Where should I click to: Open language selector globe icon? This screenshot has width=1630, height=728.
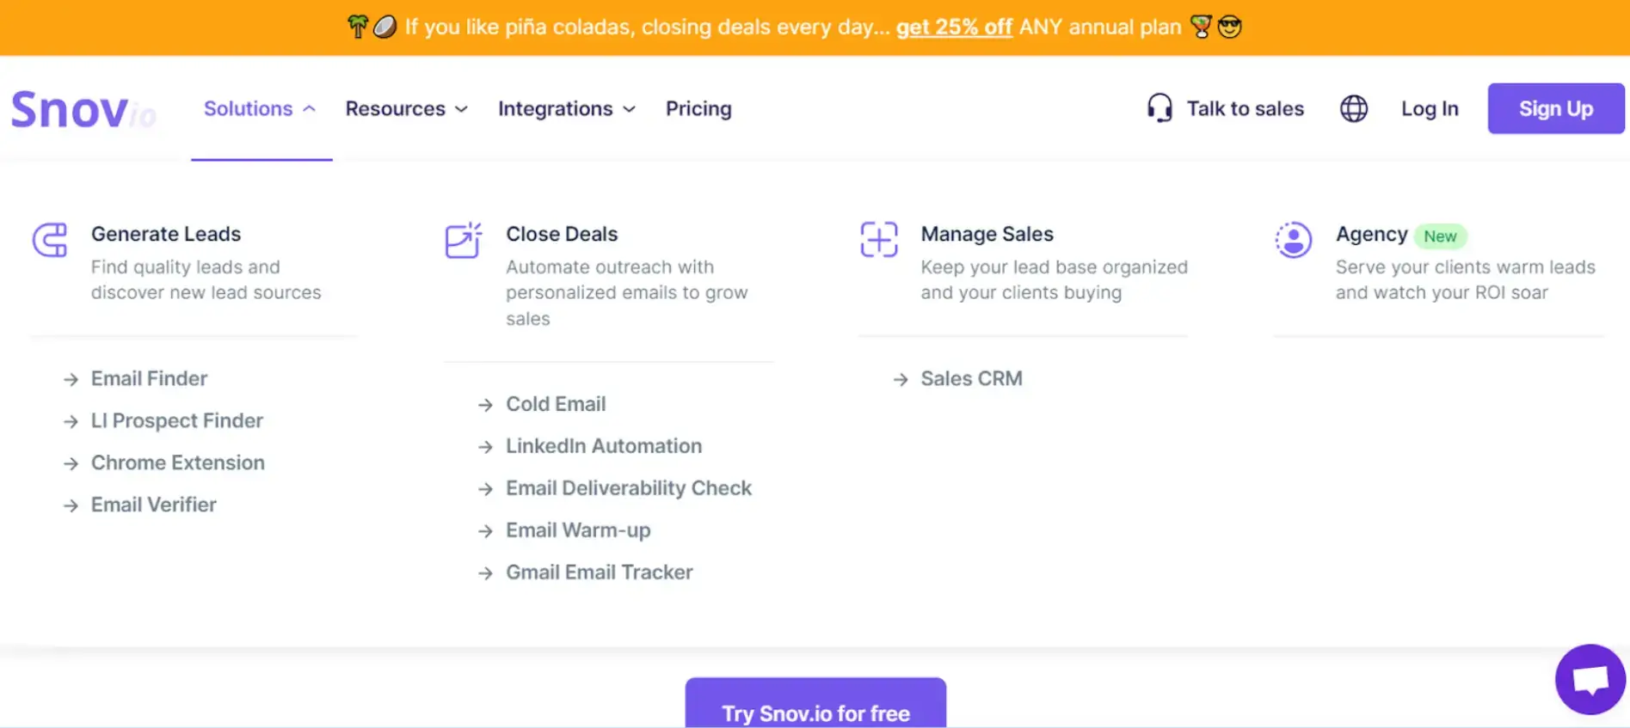[1353, 108]
